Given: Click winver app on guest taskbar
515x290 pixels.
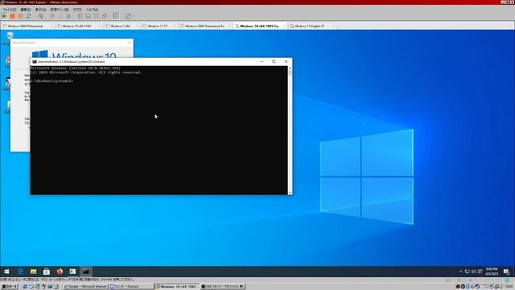Looking at the screenshot, I should 72,271.
